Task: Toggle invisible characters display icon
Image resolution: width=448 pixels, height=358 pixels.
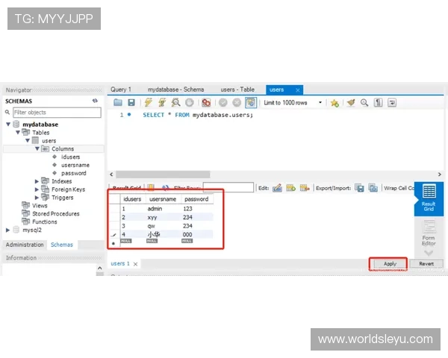Action: pyautogui.click(x=379, y=103)
